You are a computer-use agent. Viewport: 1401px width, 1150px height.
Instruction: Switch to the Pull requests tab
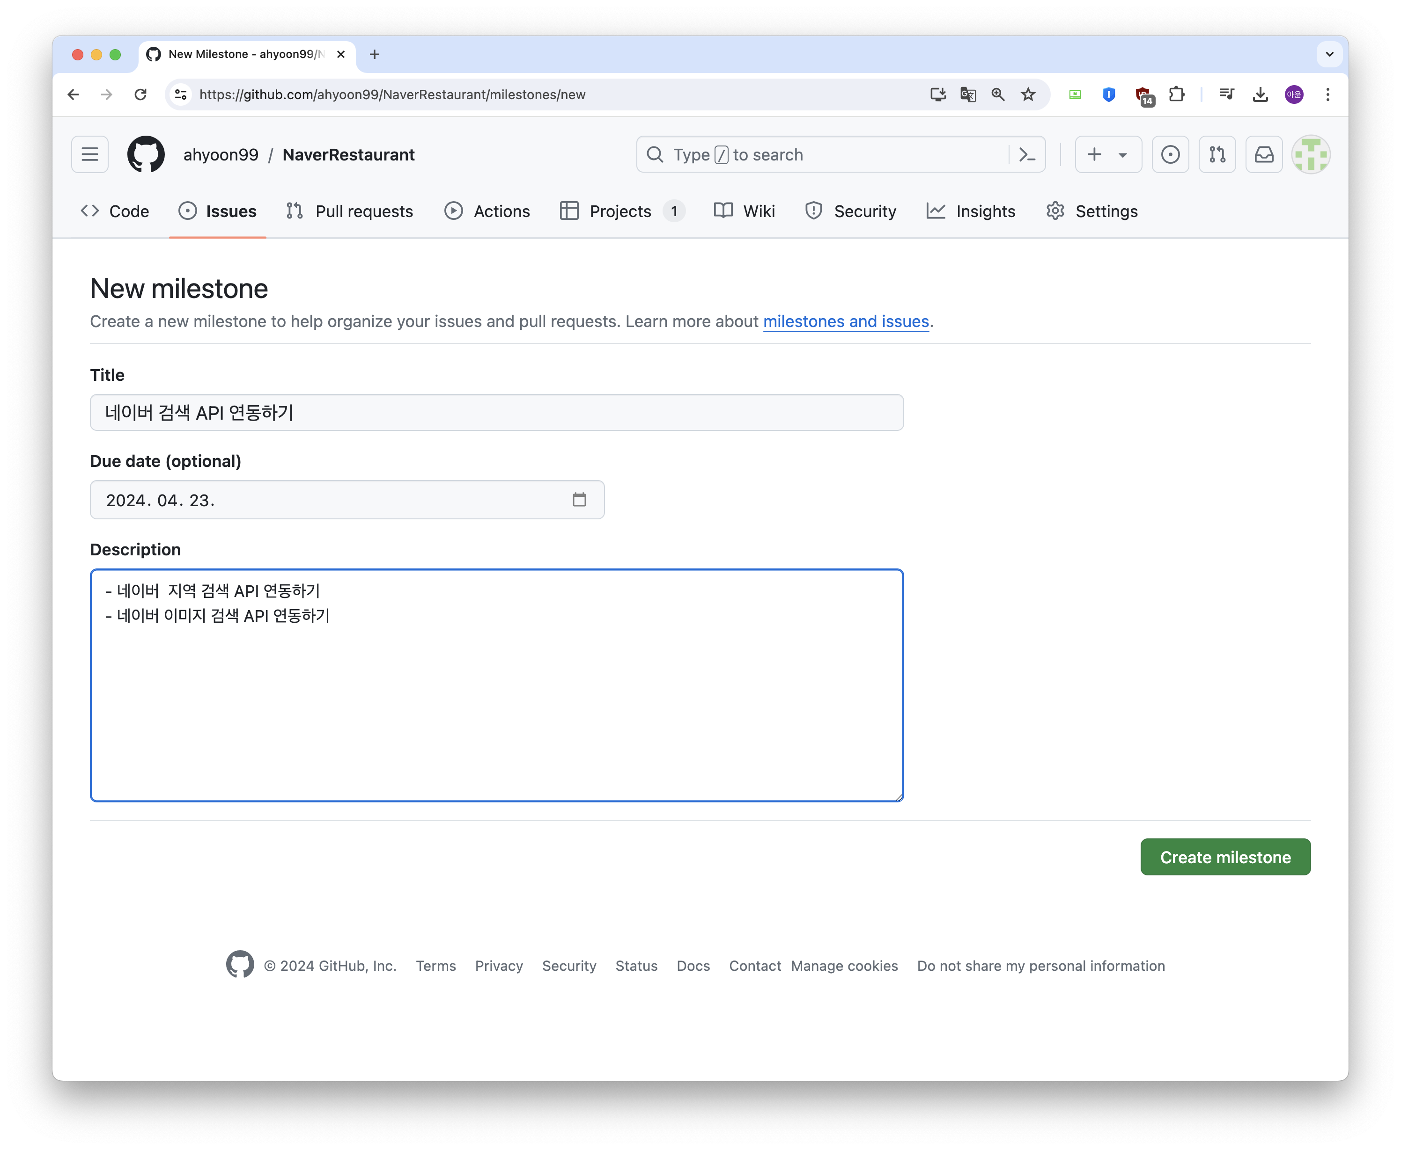click(x=350, y=211)
